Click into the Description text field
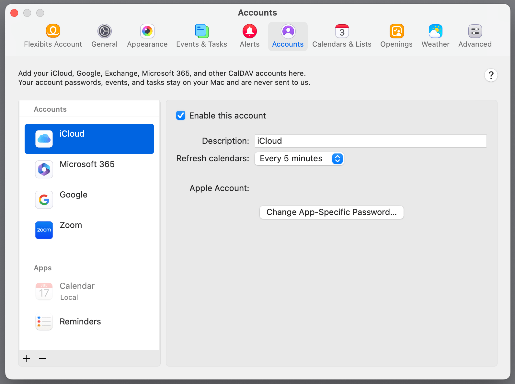This screenshot has height=384, width=515. [x=371, y=141]
